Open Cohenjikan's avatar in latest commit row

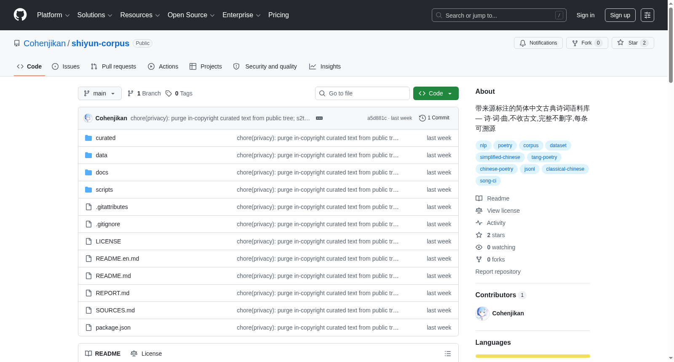pyautogui.click(x=88, y=118)
